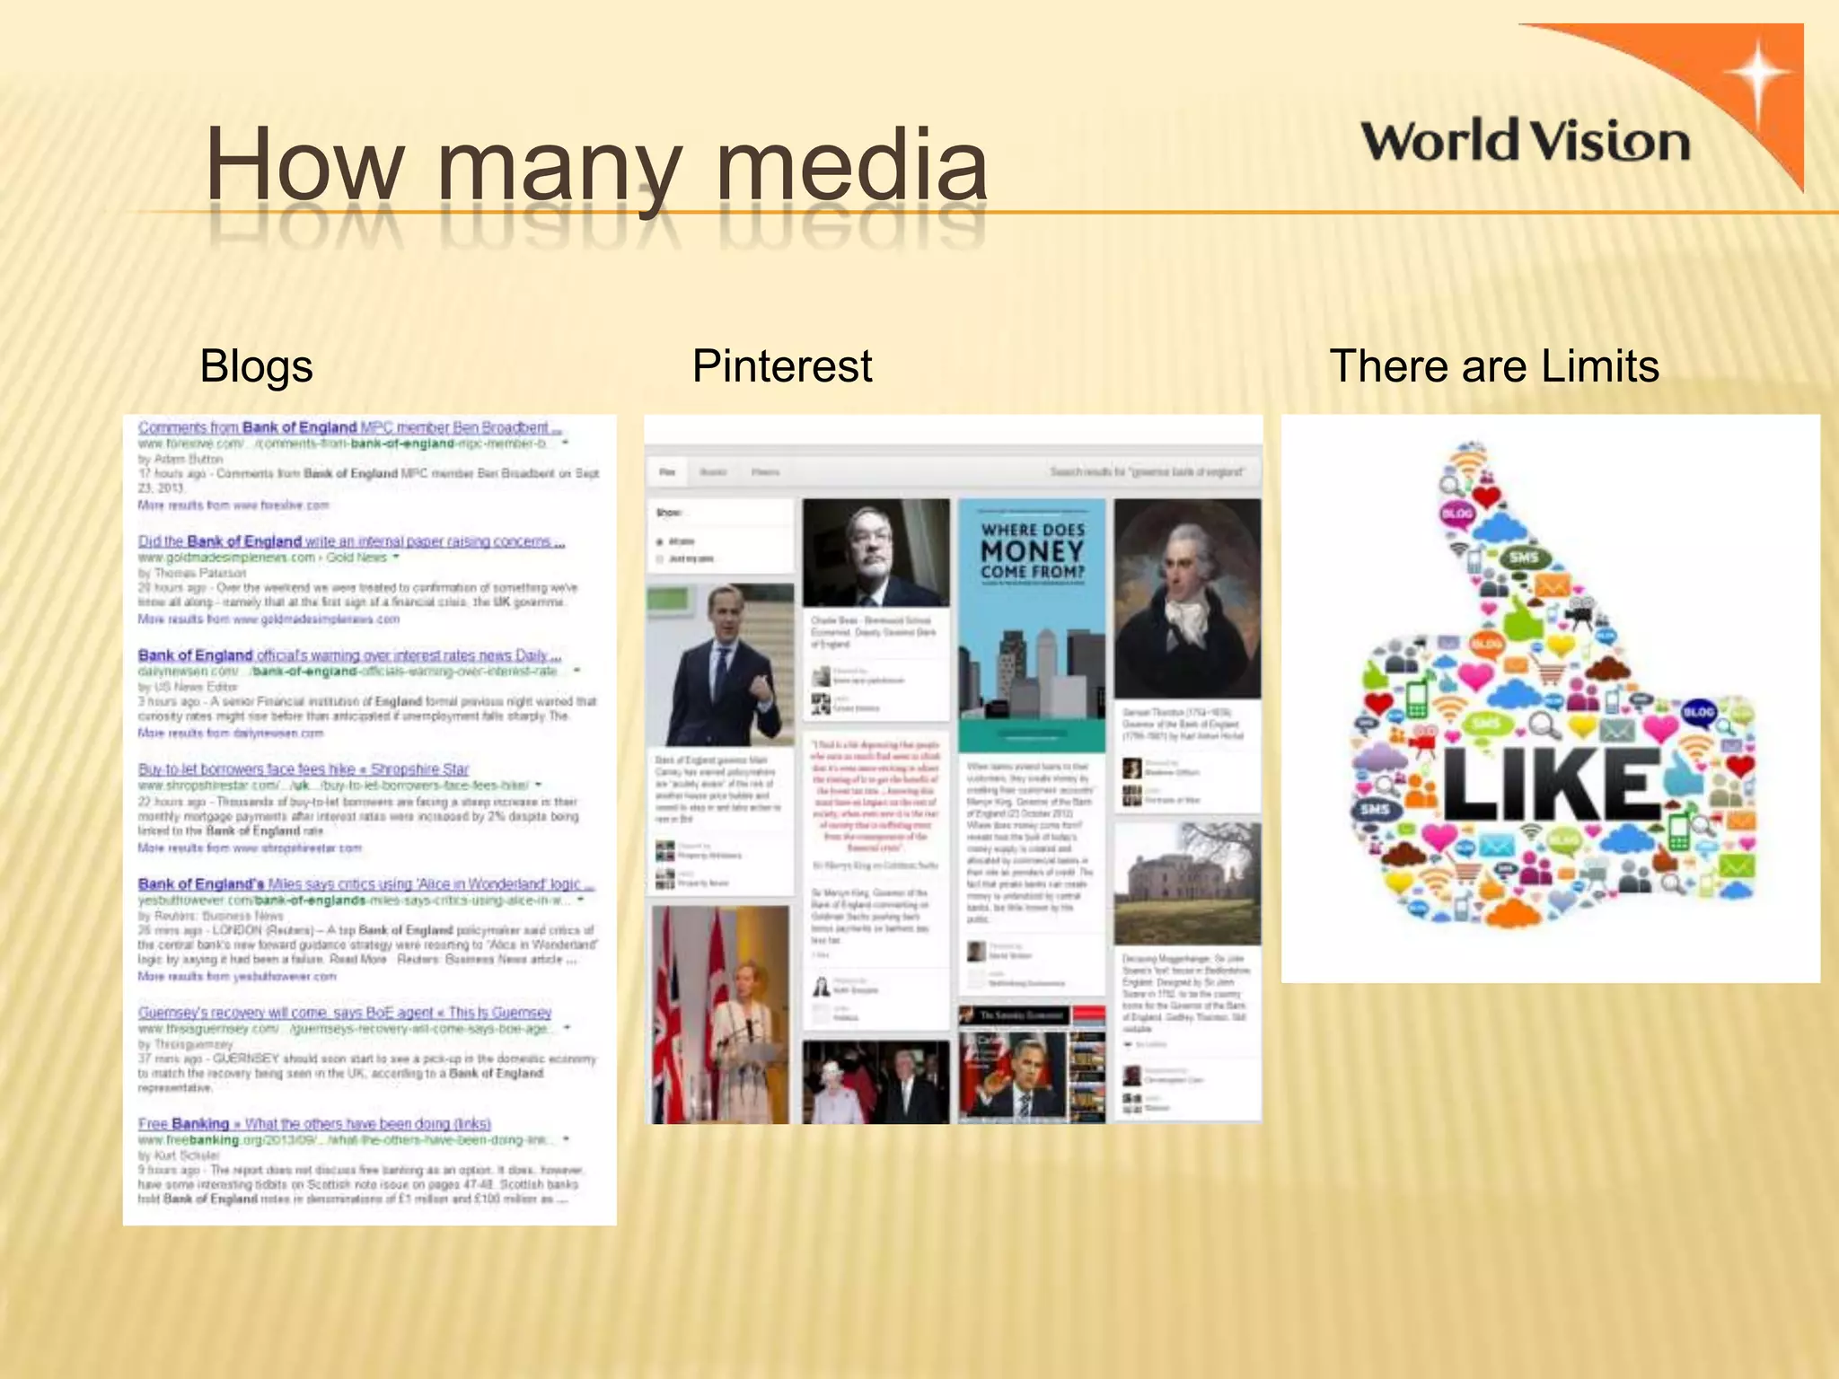Click 'More results from www.forexlive.com'

click(x=233, y=505)
